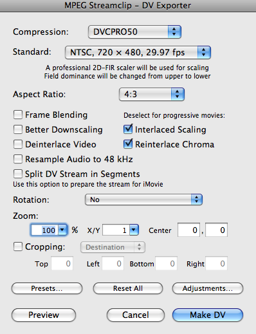This screenshot has height=334, width=256.
Task: Focus the first Center coordinate field
Action: 188,230
